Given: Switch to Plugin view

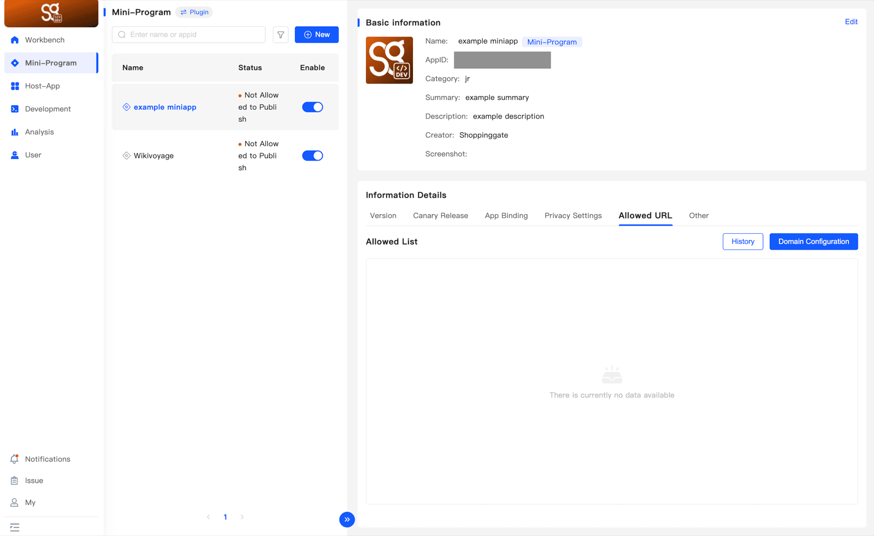Looking at the screenshot, I should pos(194,12).
